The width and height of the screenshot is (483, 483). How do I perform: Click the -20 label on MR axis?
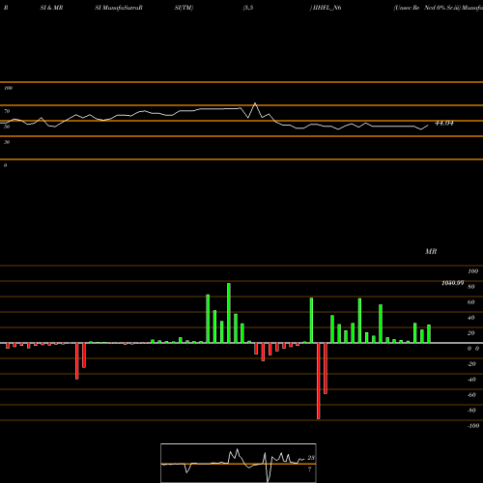pos(471,364)
